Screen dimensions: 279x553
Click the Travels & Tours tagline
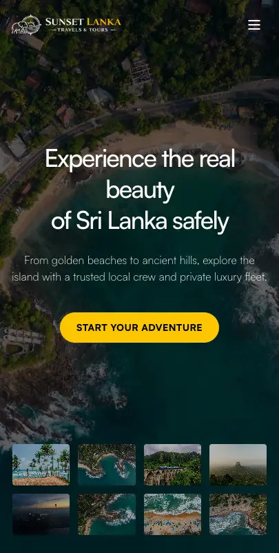(x=83, y=30)
